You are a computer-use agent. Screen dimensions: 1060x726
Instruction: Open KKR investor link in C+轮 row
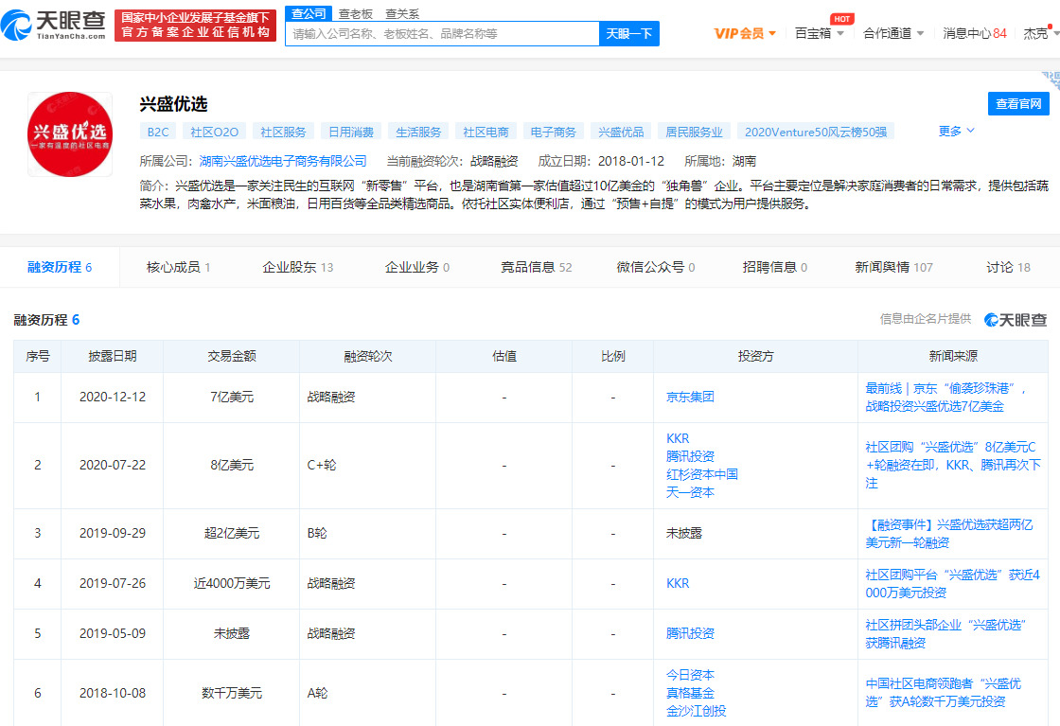tap(678, 438)
